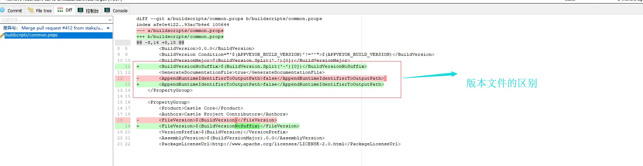Click the PackageLicenseUrl apache.org line
The height and width of the screenshot is (166, 643).
(x=280, y=144)
